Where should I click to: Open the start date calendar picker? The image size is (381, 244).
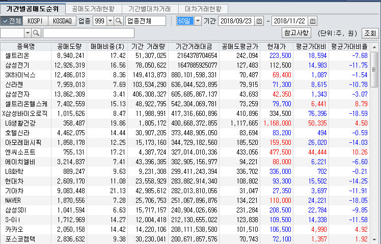coord(259,21)
